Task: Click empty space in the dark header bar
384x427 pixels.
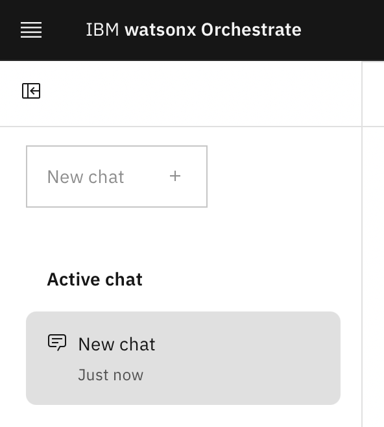Action: [x=343, y=29]
